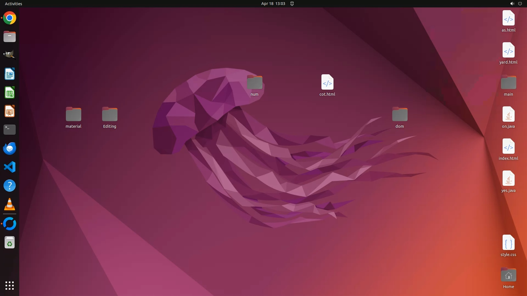Screen dimensions: 527x296
Task: Launch the Files file manager
Action: point(10,36)
